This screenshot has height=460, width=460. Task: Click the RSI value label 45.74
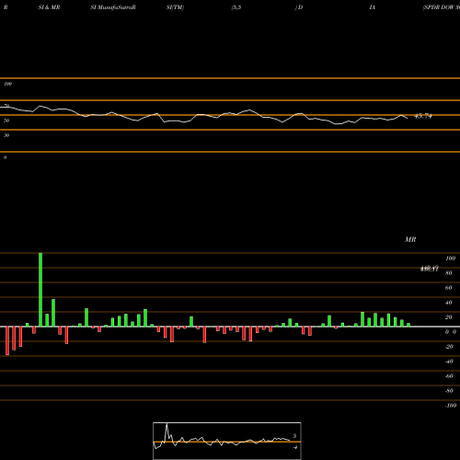[x=423, y=116]
